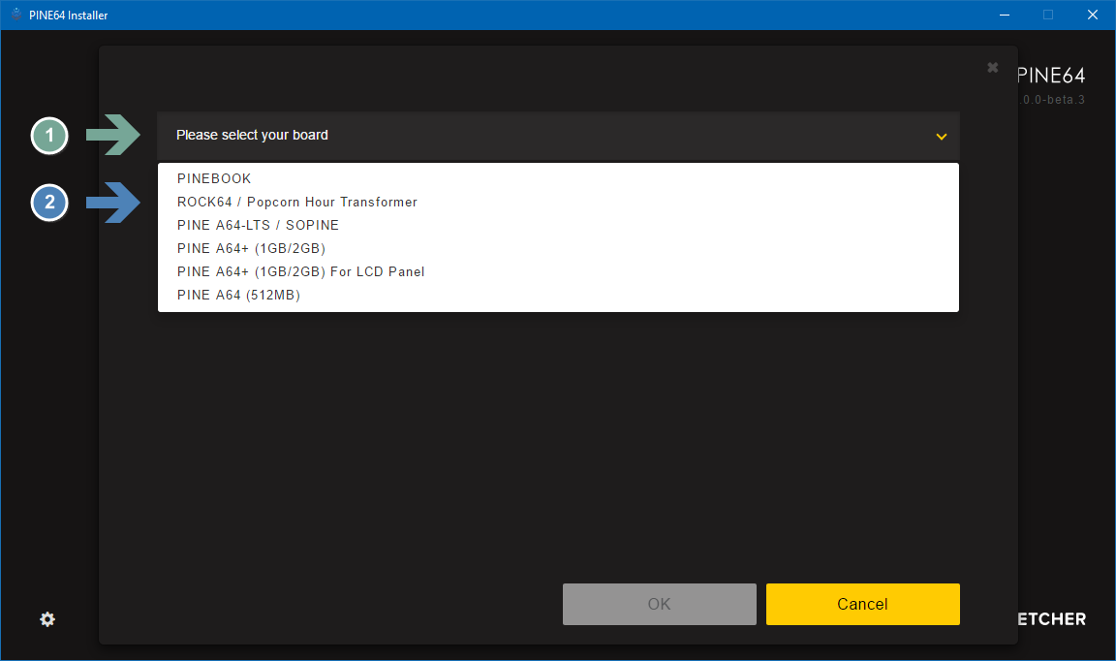Select PINEBOOK from the board list
The width and height of the screenshot is (1116, 661).
(214, 178)
